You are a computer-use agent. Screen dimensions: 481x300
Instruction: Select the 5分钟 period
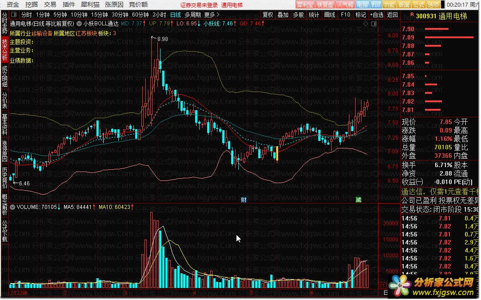click(60, 15)
